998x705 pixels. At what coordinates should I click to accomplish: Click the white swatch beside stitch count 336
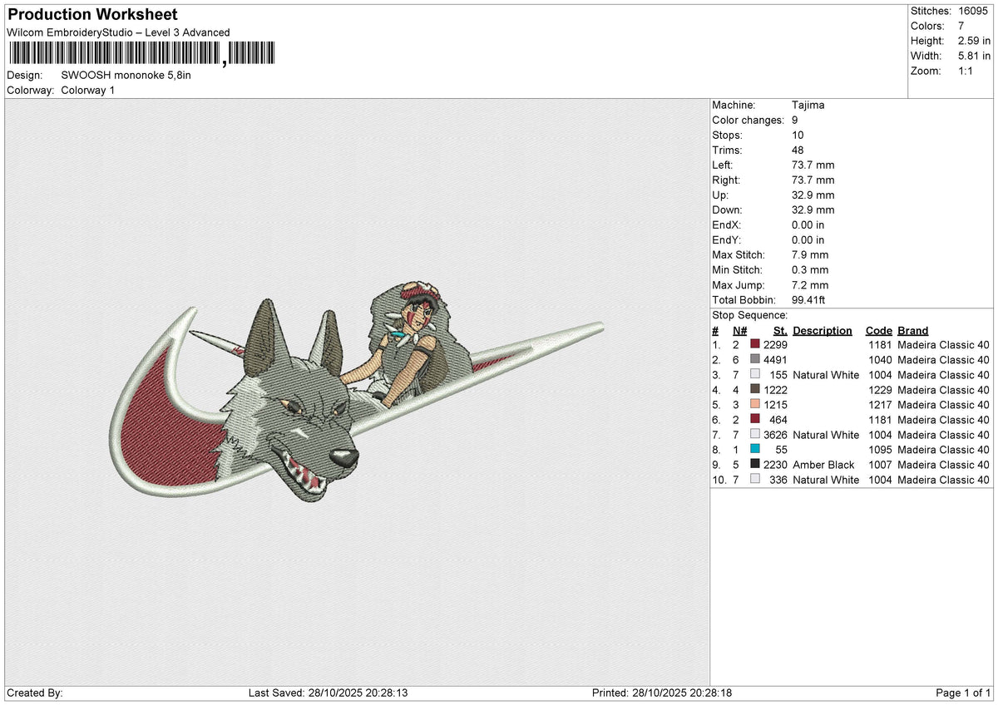(755, 480)
